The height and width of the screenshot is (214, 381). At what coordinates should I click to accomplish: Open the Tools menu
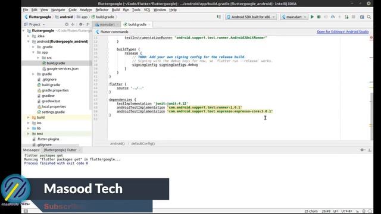coord(136,10)
